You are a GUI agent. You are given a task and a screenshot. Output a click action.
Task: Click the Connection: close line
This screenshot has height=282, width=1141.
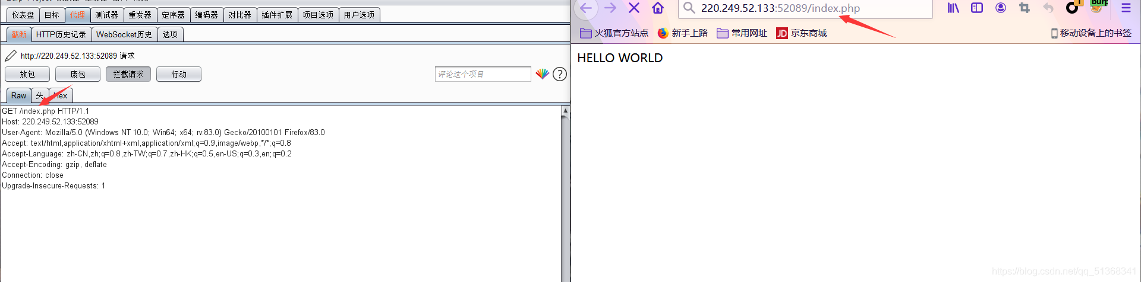pos(33,175)
